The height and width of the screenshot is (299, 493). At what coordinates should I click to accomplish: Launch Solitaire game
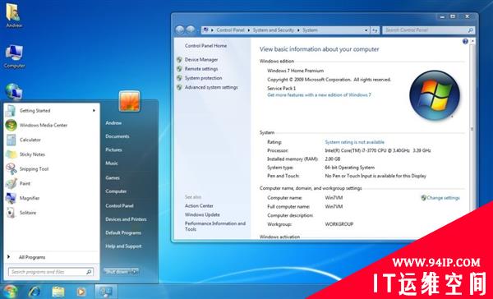51,213
